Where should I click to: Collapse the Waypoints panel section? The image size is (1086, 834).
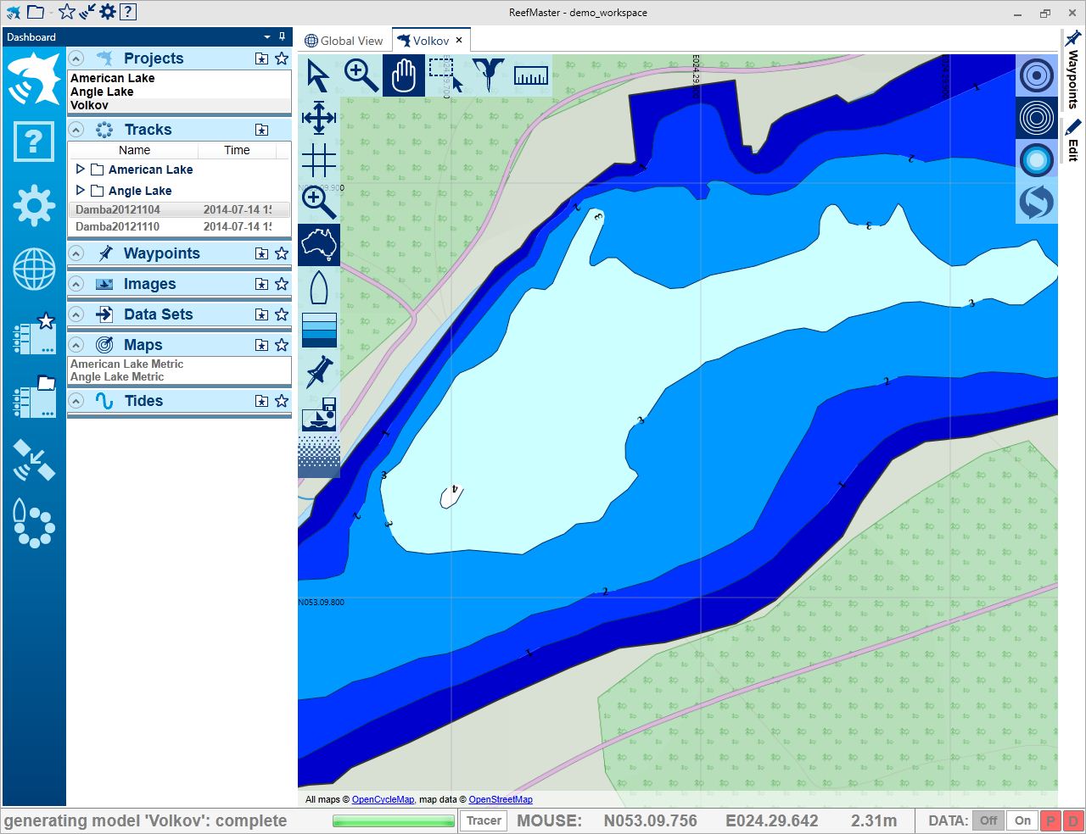(76, 253)
